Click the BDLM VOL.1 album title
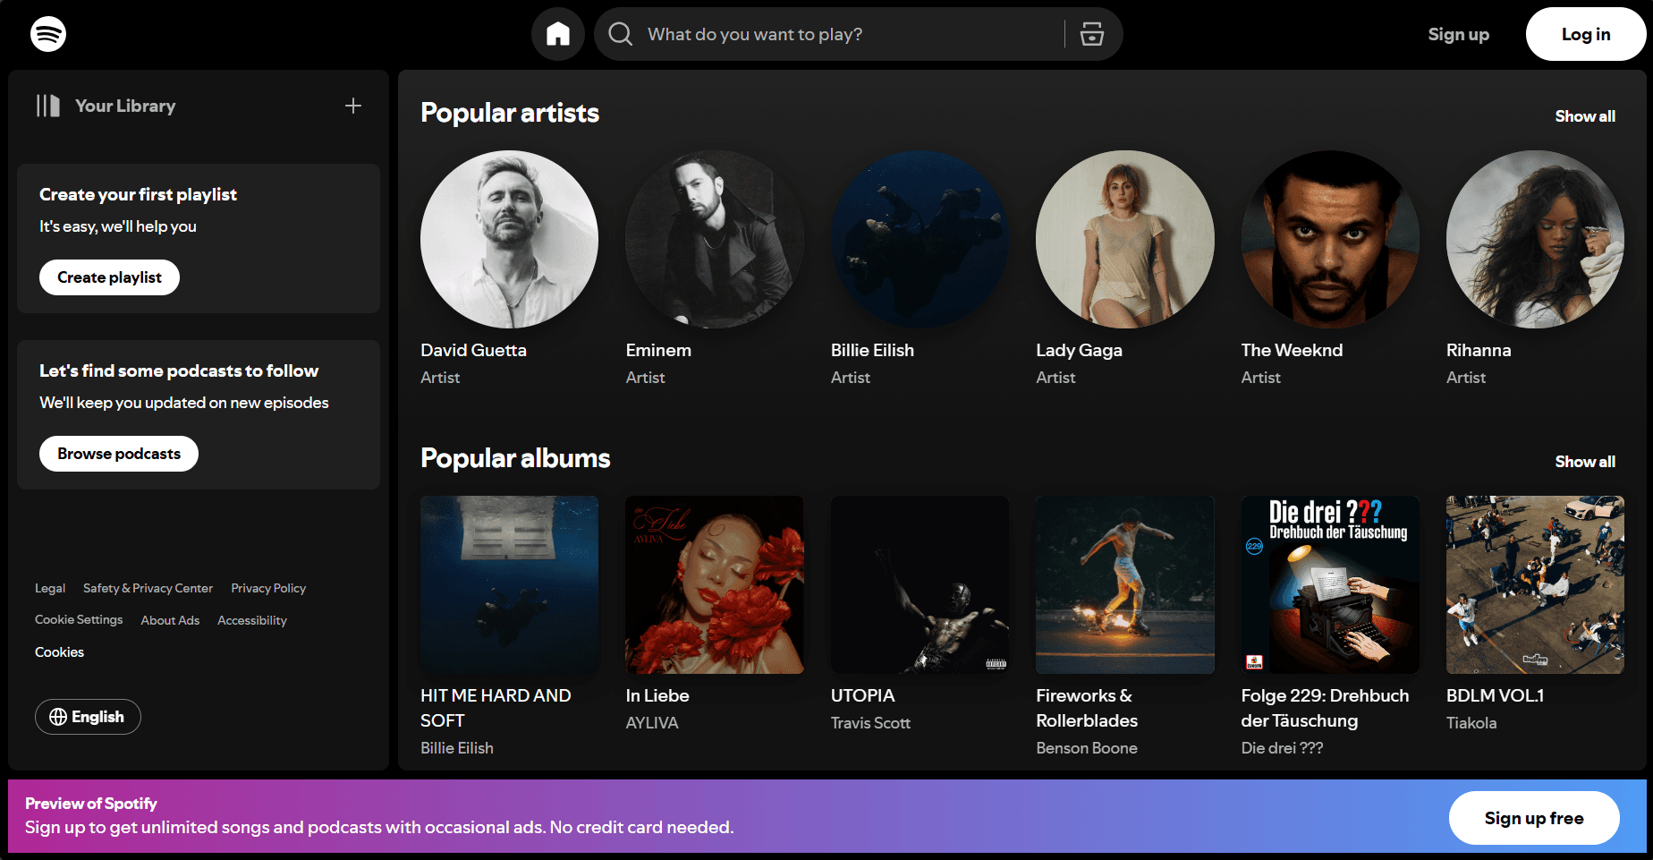 point(1495,695)
